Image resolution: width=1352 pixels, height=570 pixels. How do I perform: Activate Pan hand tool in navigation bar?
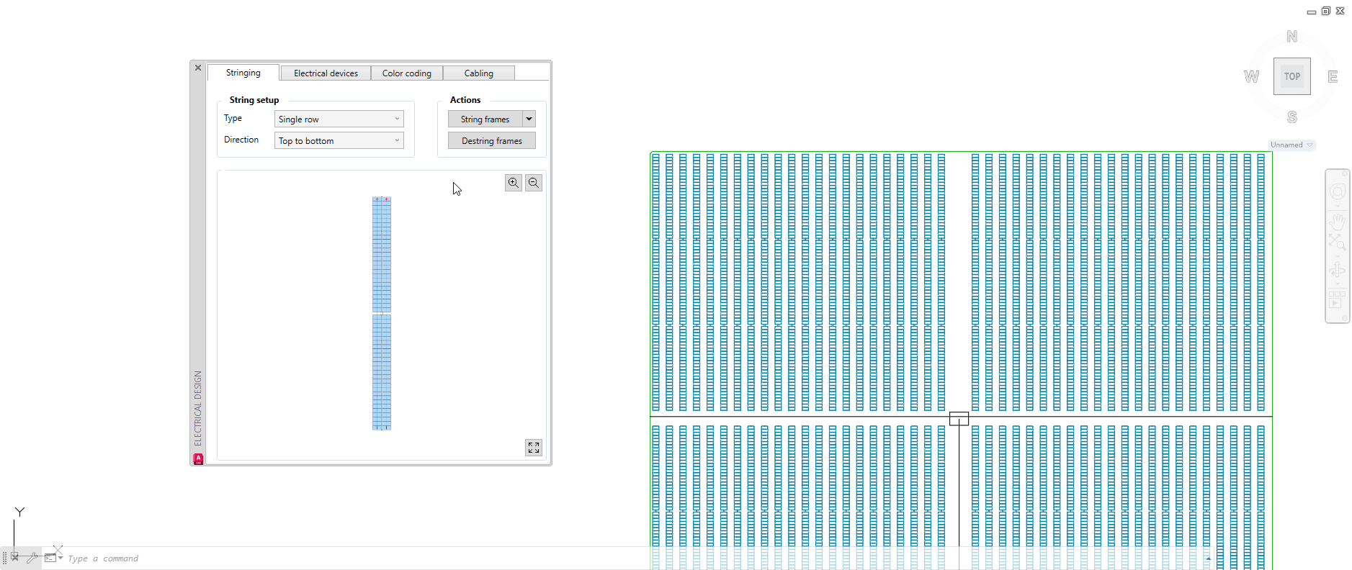[1338, 221]
